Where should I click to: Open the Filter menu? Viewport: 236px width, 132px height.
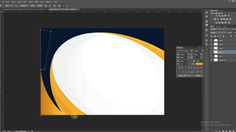pyautogui.click(x=37, y=2)
